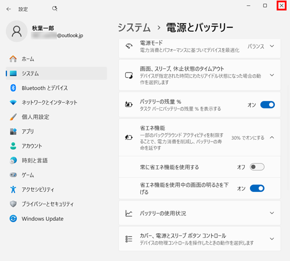Click the ゲーム controller icon
The height and width of the screenshot is (261, 290).
13,175
